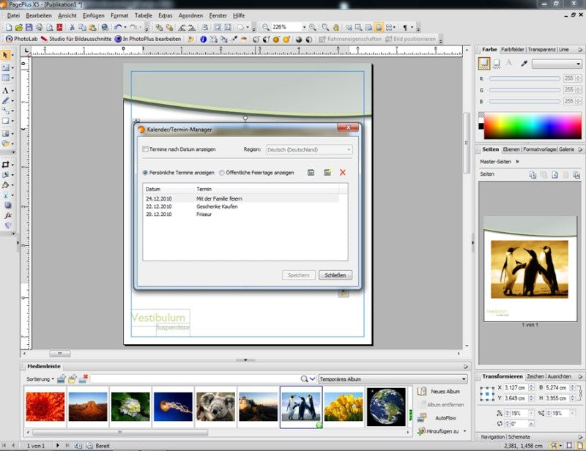Open PhotoLab from the picture toolbar

pos(21,39)
